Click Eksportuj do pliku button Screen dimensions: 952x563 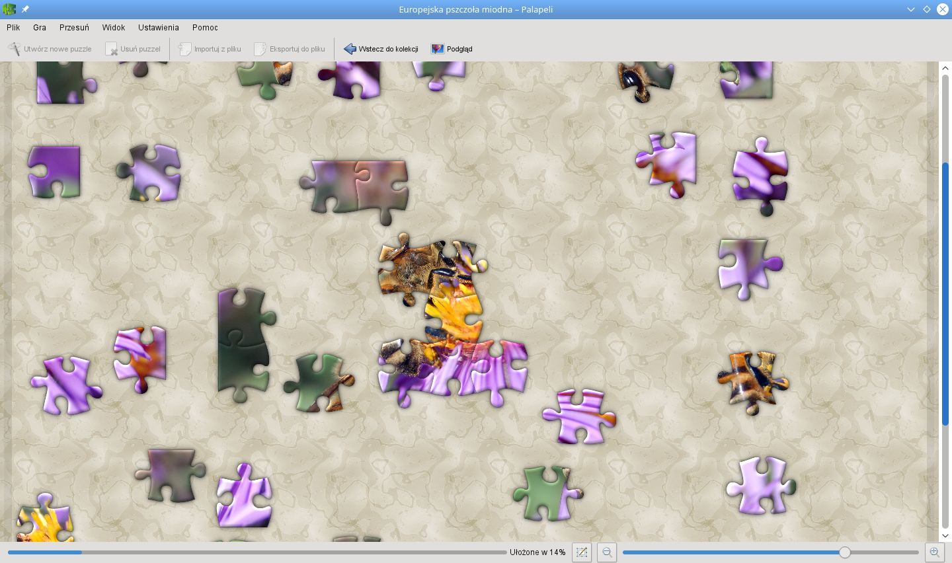290,49
